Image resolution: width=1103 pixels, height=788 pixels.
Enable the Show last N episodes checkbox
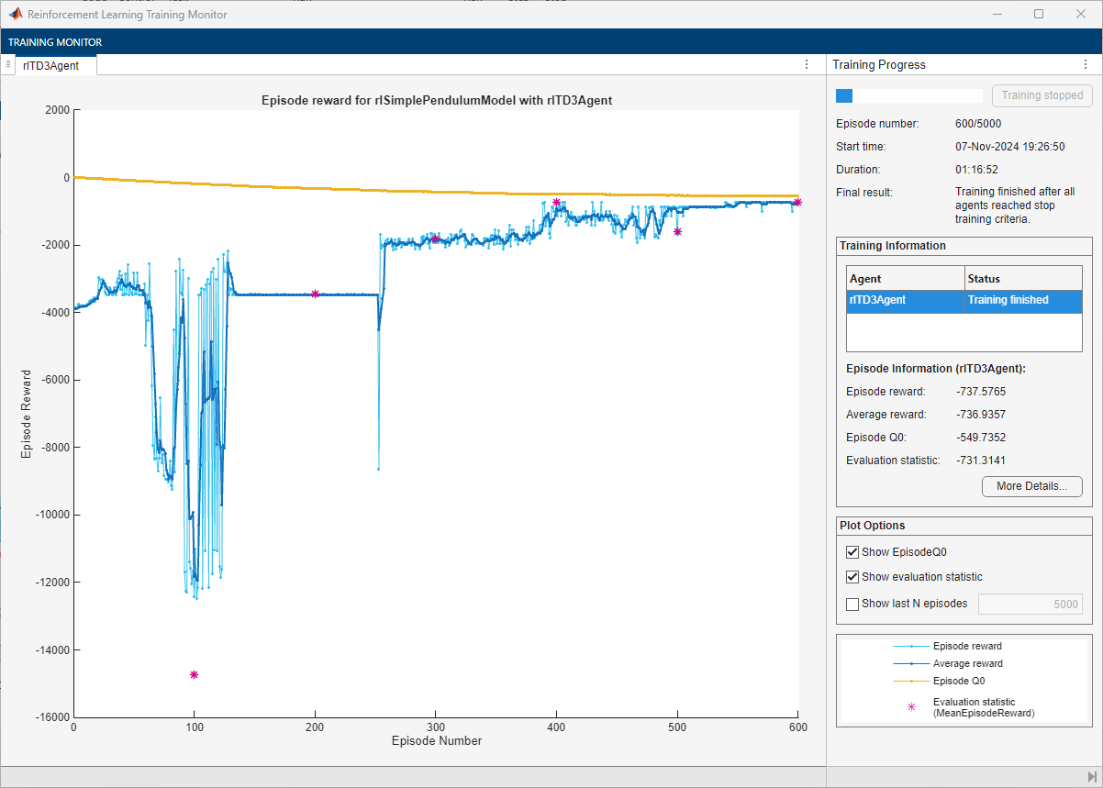point(852,604)
